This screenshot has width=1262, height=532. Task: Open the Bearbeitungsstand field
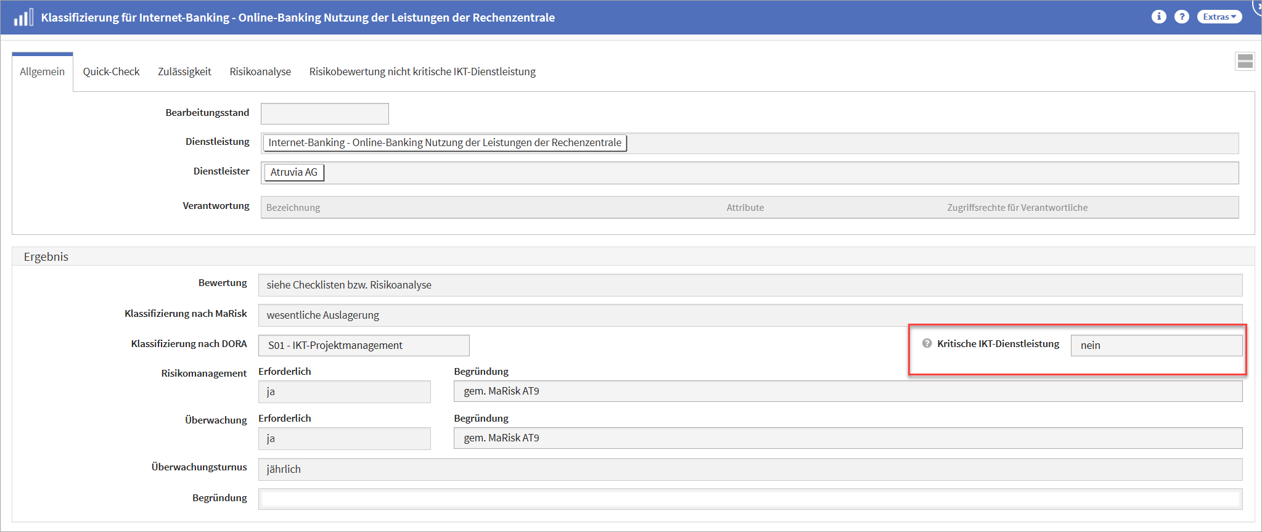pyautogui.click(x=324, y=113)
